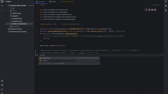The width and height of the screenshot is (168, 94).
Task: Expand External Libraries node
Action: pyautogui.click(x=7, y=29)
